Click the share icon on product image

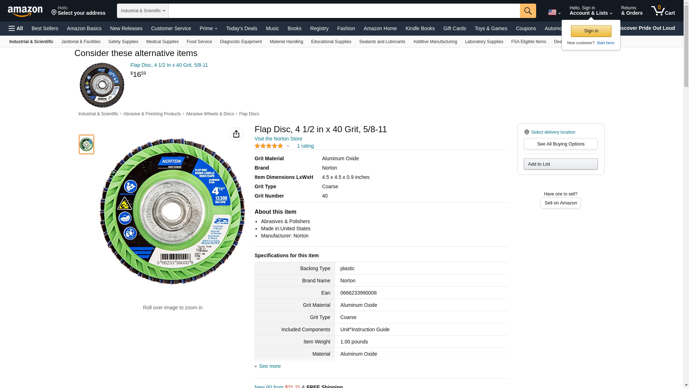(236, 134)
